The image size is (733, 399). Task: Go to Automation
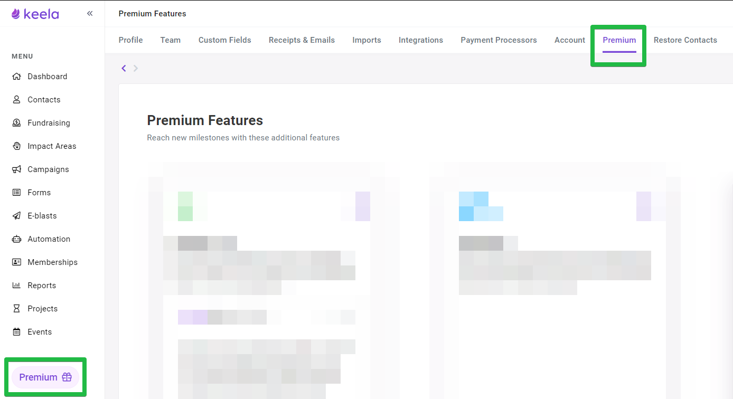pyautogui.click(x=49, y=239)
